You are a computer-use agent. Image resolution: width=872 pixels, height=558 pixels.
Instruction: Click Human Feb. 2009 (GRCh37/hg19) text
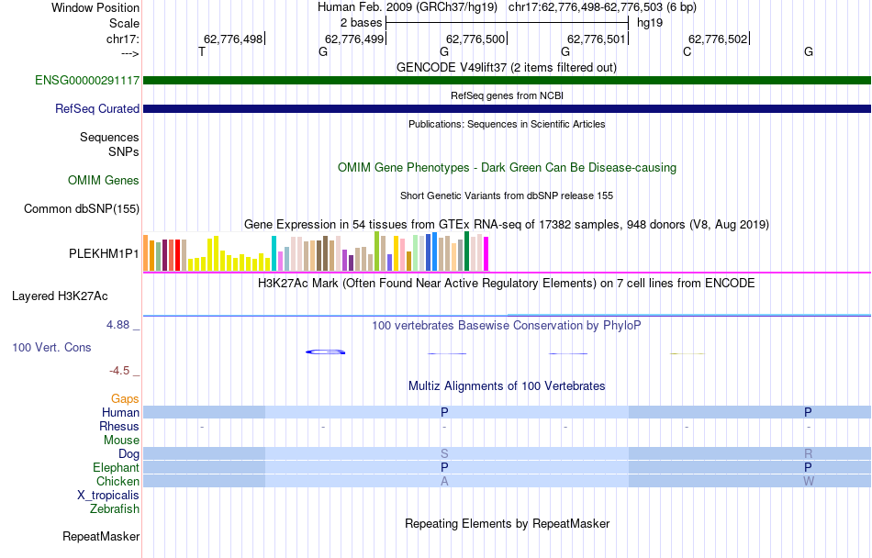(408, 7)
